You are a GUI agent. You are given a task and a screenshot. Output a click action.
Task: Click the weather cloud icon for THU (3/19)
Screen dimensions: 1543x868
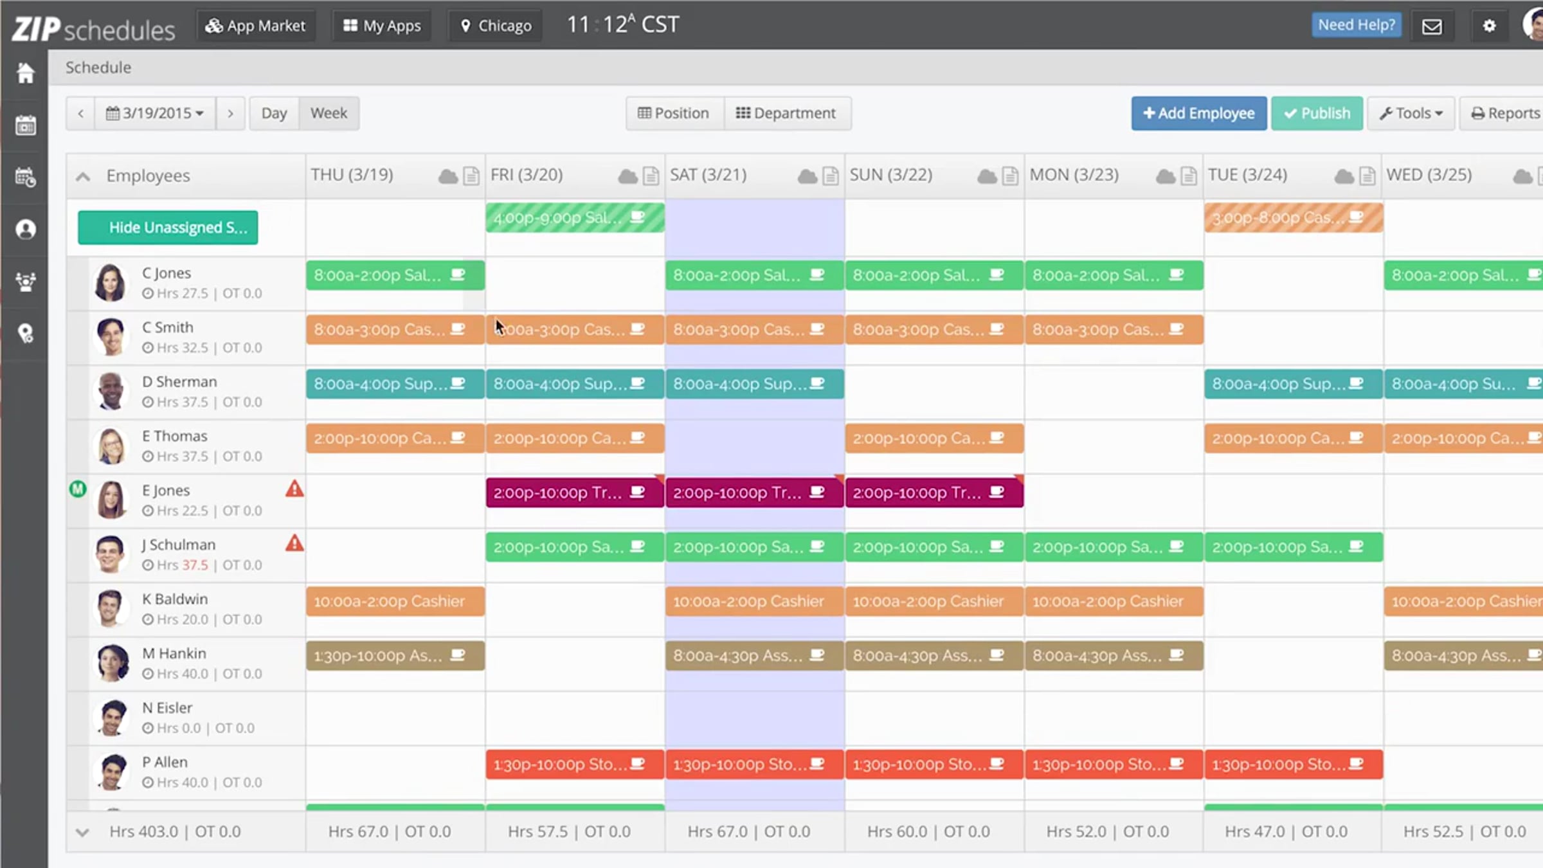447,176
